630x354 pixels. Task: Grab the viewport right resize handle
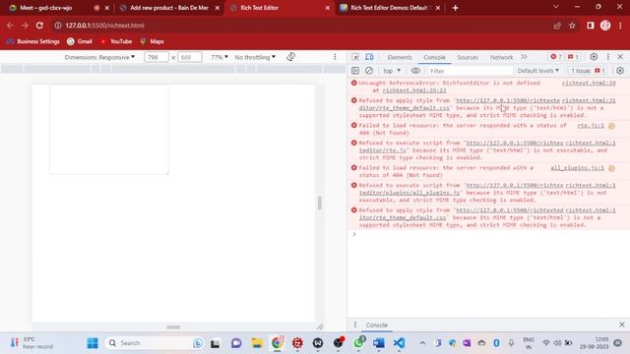319,204
